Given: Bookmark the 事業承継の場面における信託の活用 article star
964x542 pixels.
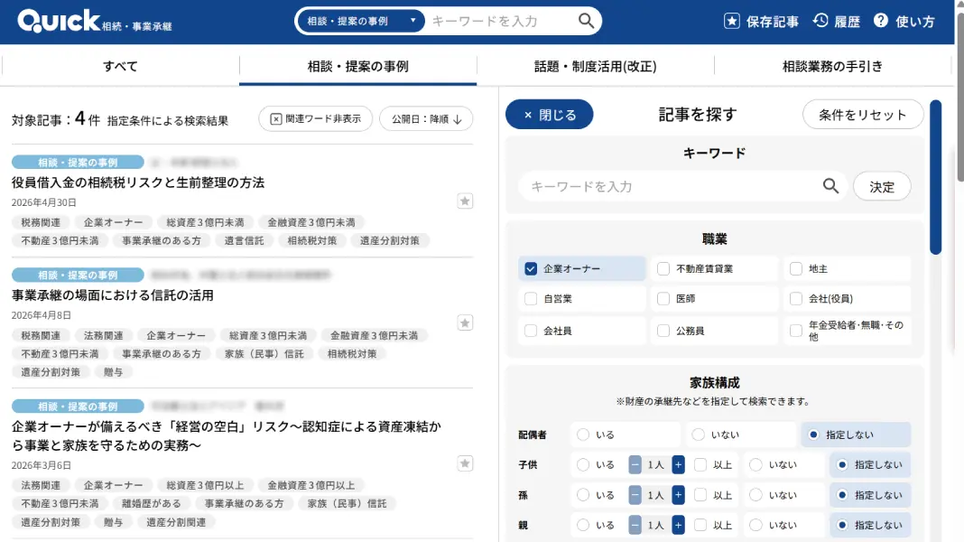Looking at the screenshot, I should click(465, 323).
